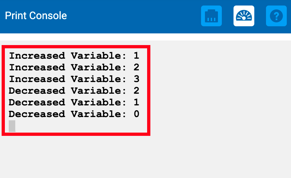The width and height of the screenshot is (291, 178).
Task: Select the "Decreased Variable: 2" output line
Action: pyautogui.click(x=74, y=91)
